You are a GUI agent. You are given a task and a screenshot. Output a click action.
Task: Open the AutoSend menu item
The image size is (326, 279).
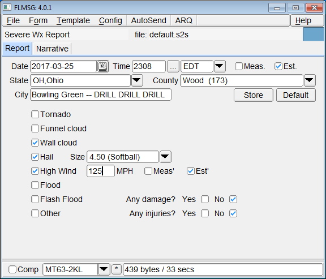(148, 20)
